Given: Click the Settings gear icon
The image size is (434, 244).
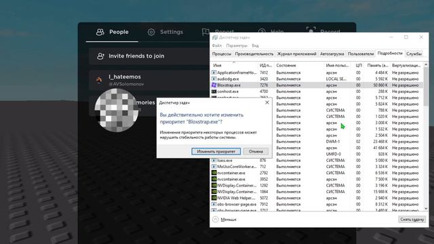Looking at the screenshot, I should (151, 32).
